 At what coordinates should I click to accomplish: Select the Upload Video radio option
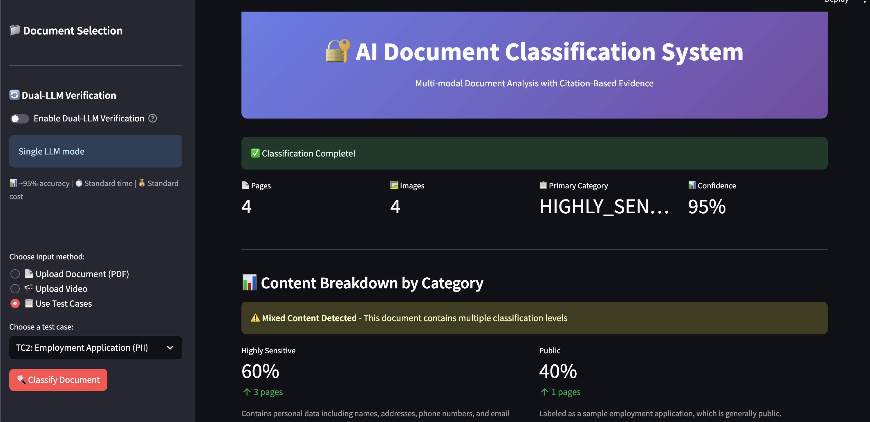coord(15,288)
